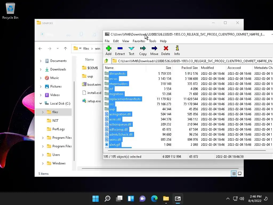Click Explorer up directory arrow
Viewport: 273px width, 205px height.
[x=66, y=49]
